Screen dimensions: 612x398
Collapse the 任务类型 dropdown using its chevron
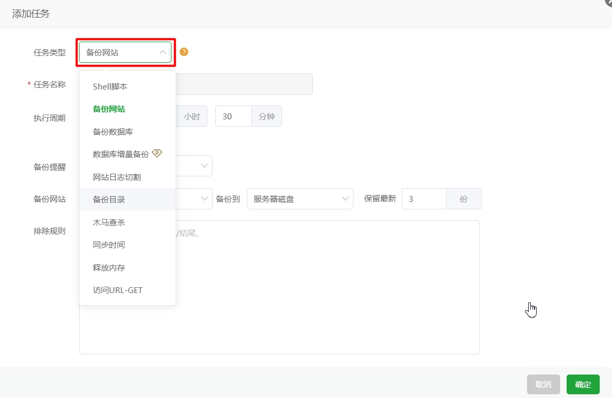(163, 52)
